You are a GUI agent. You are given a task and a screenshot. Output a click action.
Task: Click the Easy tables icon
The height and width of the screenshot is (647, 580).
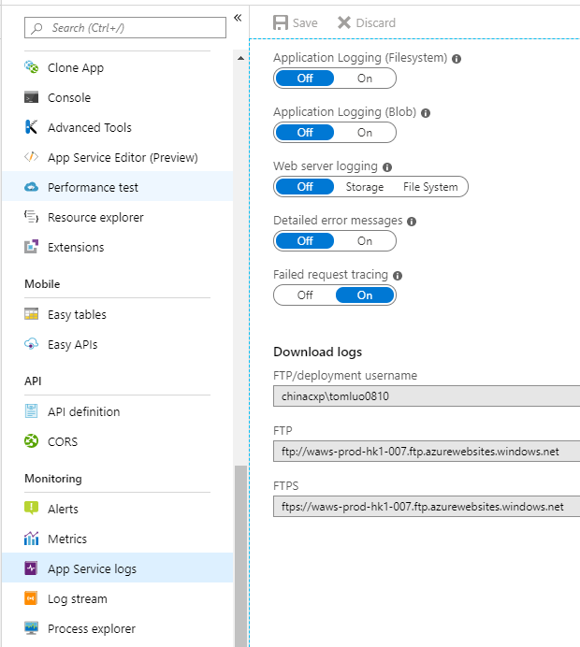32,314
